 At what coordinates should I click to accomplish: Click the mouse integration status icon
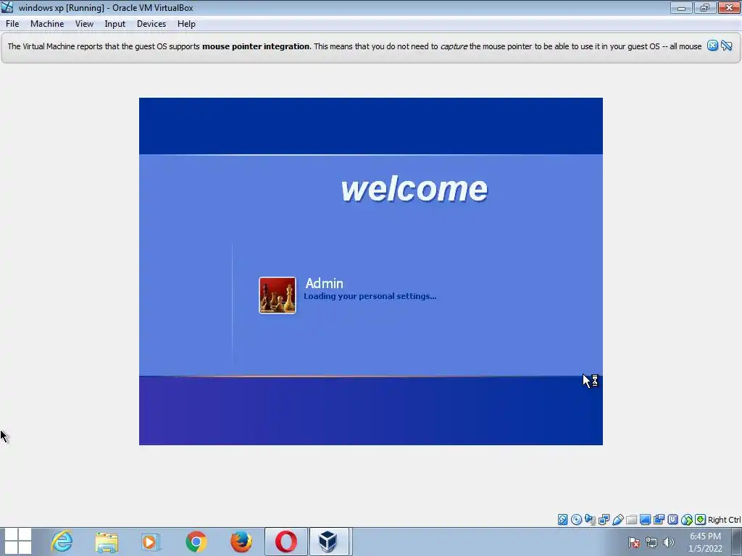(686, 520)
